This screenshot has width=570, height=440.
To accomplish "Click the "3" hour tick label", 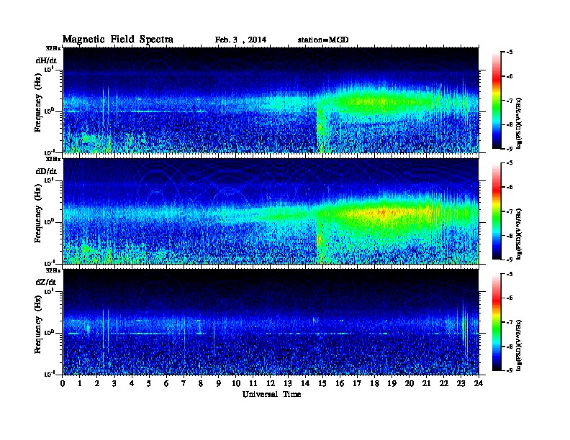I will tap(114, 384).
